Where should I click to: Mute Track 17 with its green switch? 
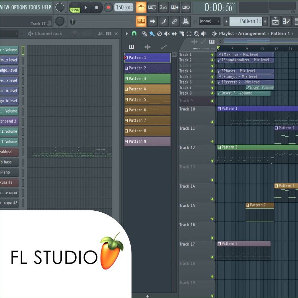point(212,257)
